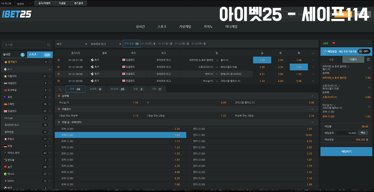This screenshot has height=192, width=374.
Task: Select the 01-21(일) date tab
Action: point(165,43)
